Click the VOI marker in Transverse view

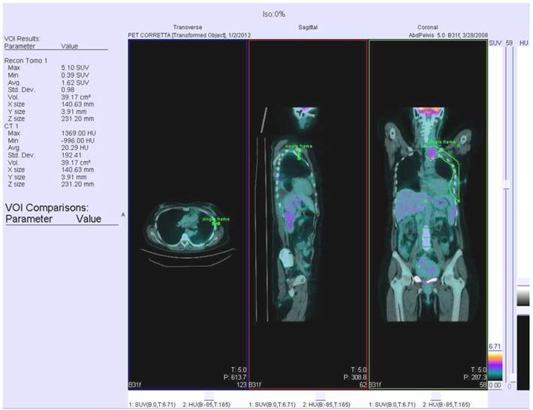click(215, 223)
